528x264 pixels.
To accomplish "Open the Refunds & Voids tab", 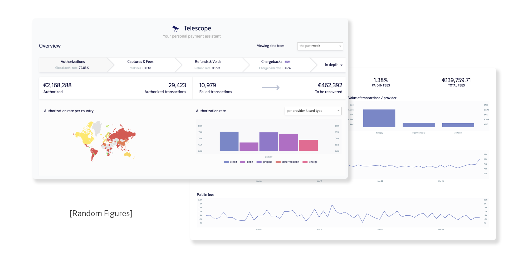I will (208, 65).
